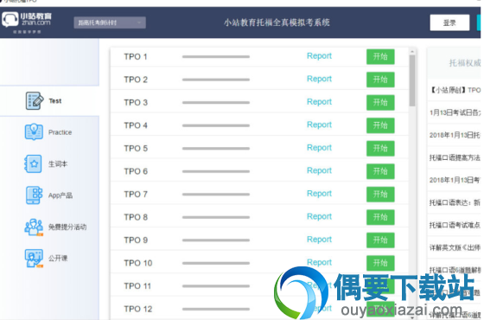Screen dimensions: 484x320
Task: Start TPO 1 with 开始 button
Action: [380, 56]
